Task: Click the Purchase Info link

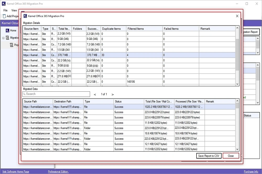Action: [251, 172]
